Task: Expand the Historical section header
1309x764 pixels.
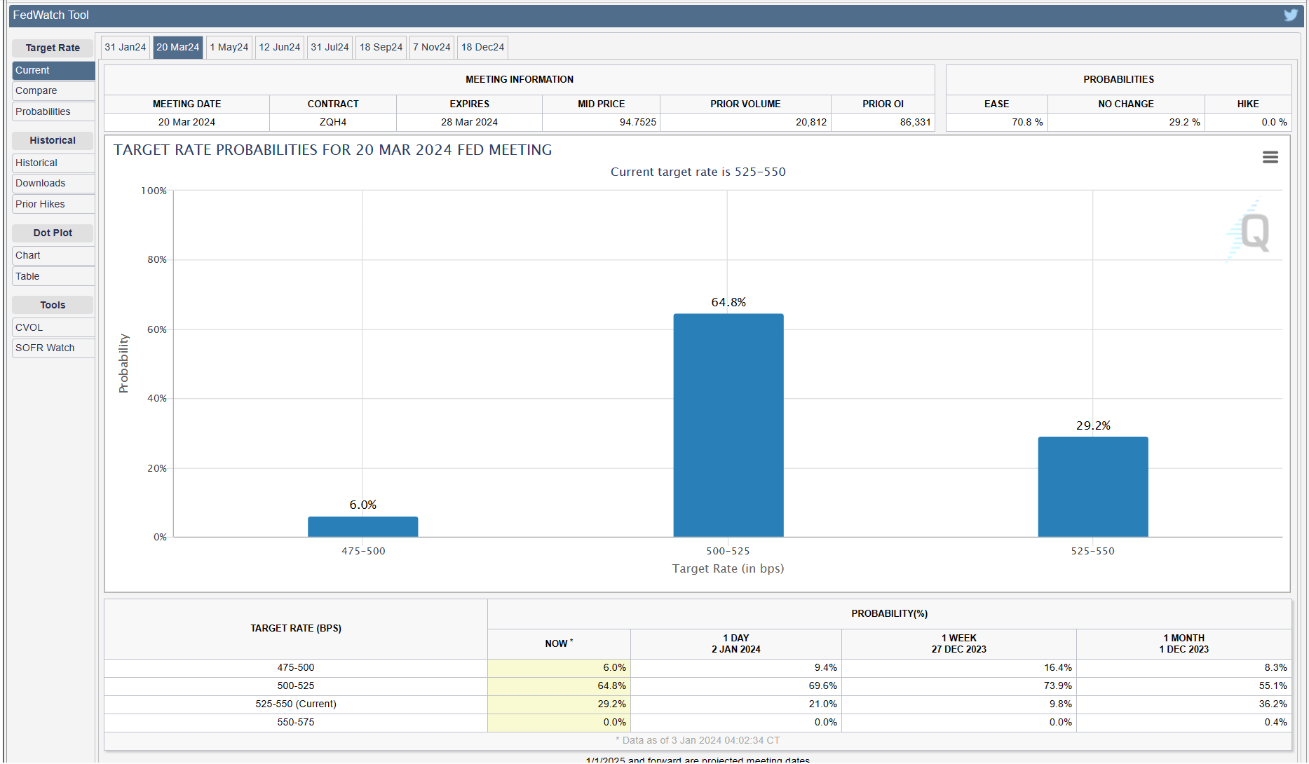Action: 53,140
